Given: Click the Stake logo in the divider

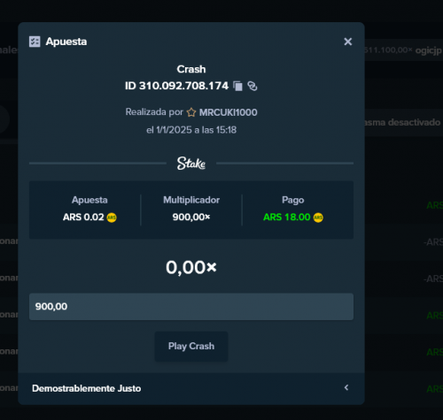Looking at the screenshot, I should [191, 163].
